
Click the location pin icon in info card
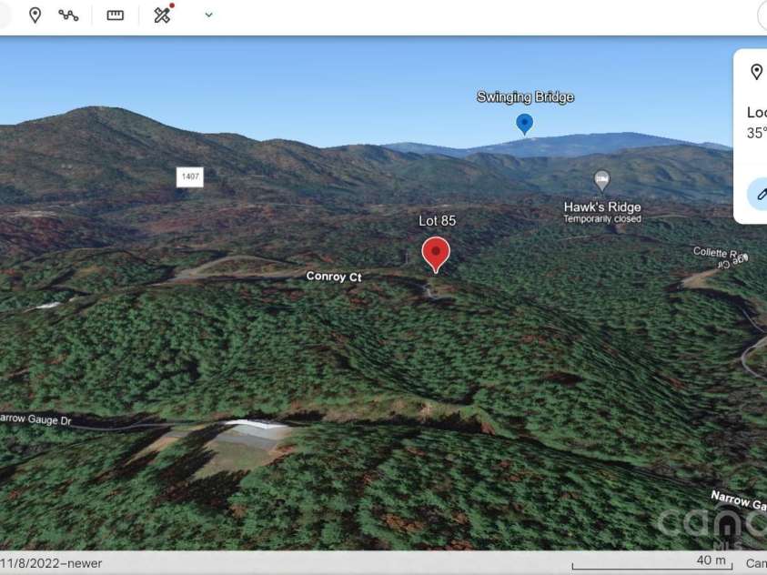click(756, 73)
